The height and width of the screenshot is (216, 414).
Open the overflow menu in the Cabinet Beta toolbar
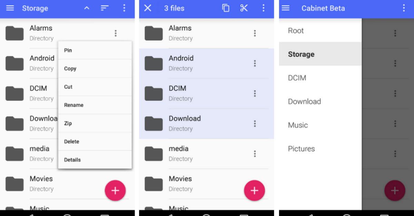pyautogui.click(x=404, y=8)
